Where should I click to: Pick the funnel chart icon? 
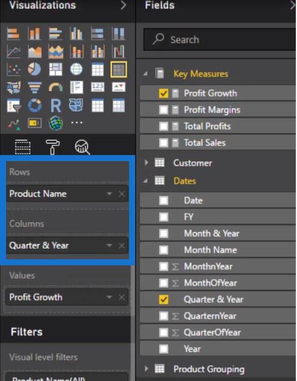pos(35,87)
